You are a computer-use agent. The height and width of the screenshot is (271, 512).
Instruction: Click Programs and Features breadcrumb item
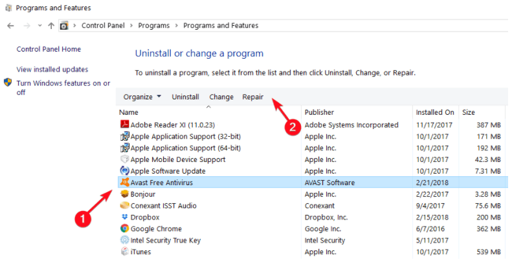point(221,25)
